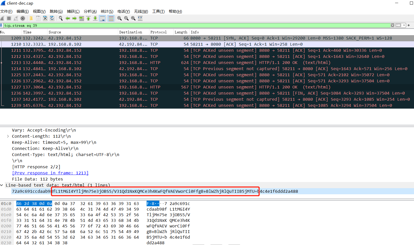This screenshot has height=245, width=414.
Task: Toggle packet list colorization
Action: [111, 18]
